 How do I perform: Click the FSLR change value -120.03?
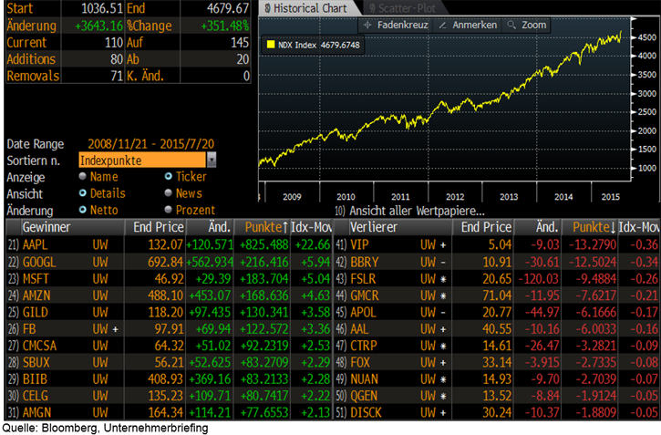(x=538, y=279)
